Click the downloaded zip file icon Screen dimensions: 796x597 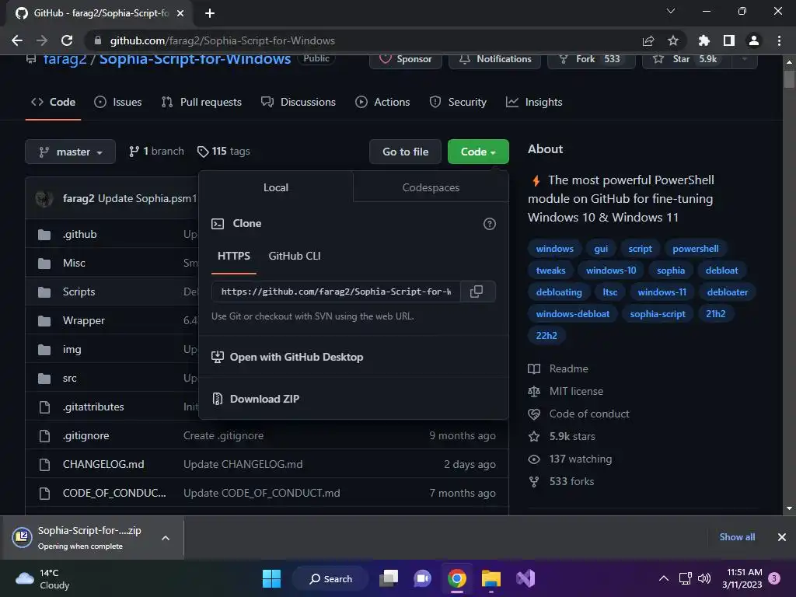point(23,537)
